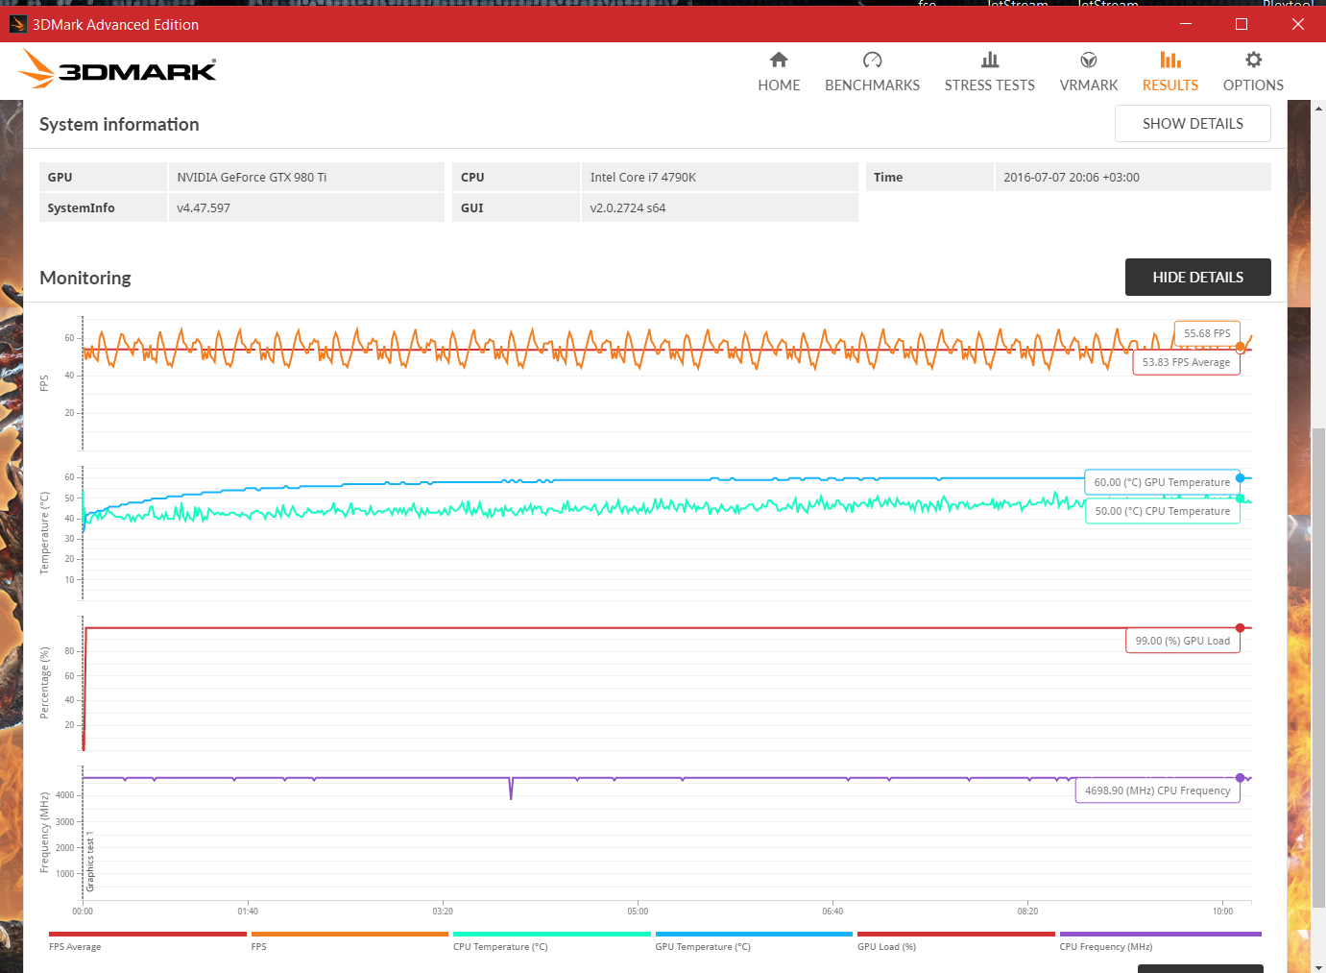Select the 2016-07-07 20:06 +03:00 time value

tap(1072, 178)
